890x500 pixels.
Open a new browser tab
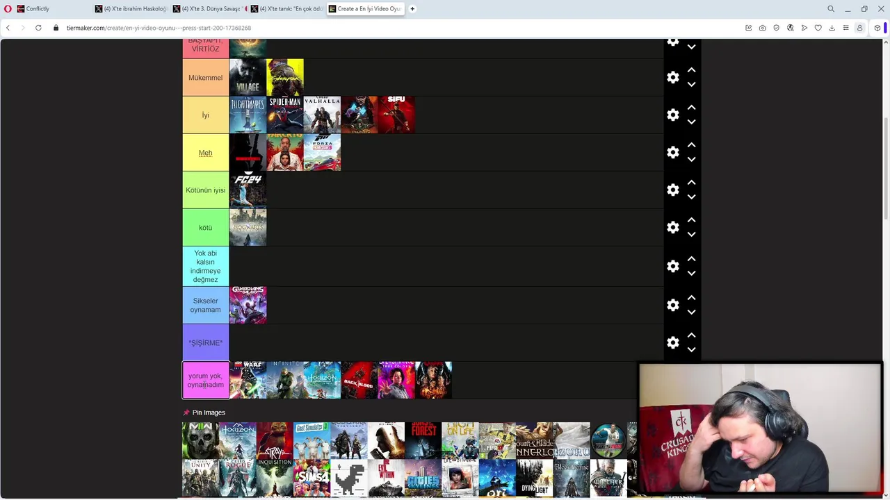click(412, 9)
